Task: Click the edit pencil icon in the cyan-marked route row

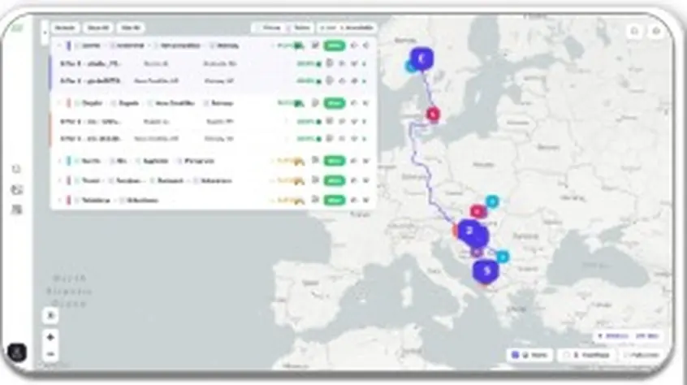Action: coord(354,161)
